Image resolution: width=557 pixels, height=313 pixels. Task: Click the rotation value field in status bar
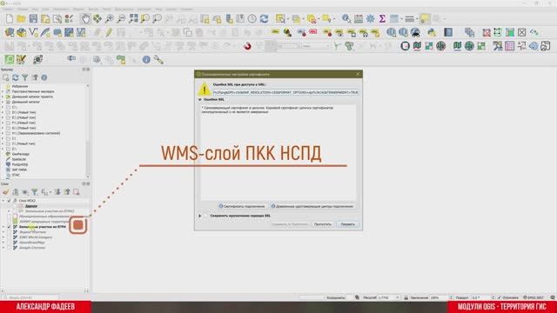(x=481, y=297)
